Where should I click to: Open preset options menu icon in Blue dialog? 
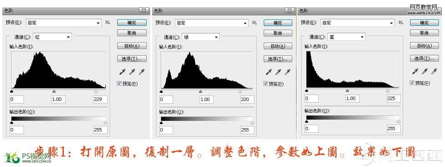[401, 23]
